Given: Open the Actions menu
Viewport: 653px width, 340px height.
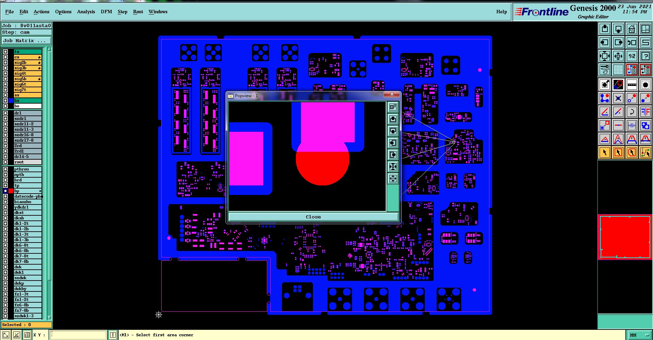Looking at the screenshot, I should coord(41,12).
